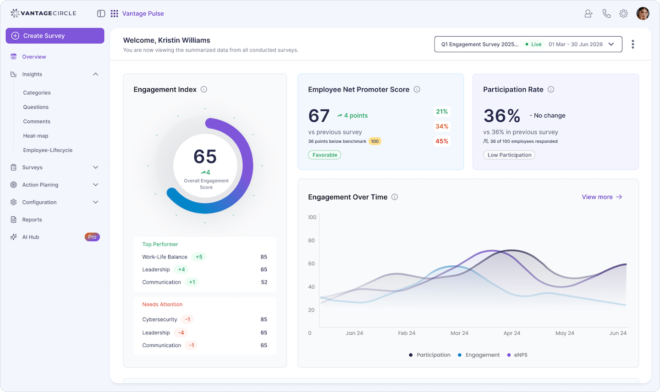Open the AI Hub from the sidebar
Viewport: 660px width, 392px height.
32,236
